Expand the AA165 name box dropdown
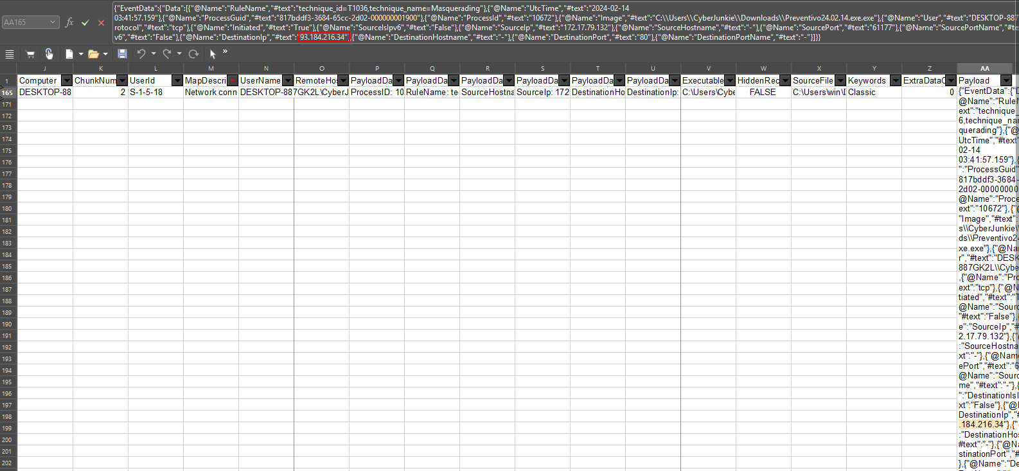The height and width of the screenshot is (471, 1019). [53, 22]
